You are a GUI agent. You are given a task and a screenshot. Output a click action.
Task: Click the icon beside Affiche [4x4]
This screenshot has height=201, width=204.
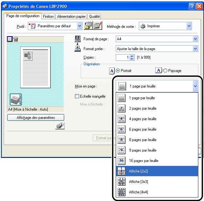coord(121,192)
